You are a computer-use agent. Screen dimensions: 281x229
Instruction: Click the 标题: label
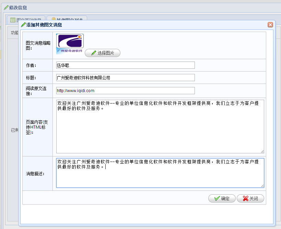coord(31,78)
